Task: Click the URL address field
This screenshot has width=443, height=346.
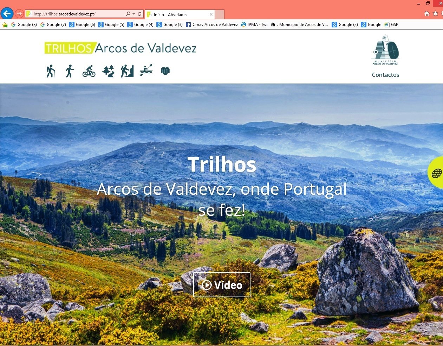Action: 78,14
